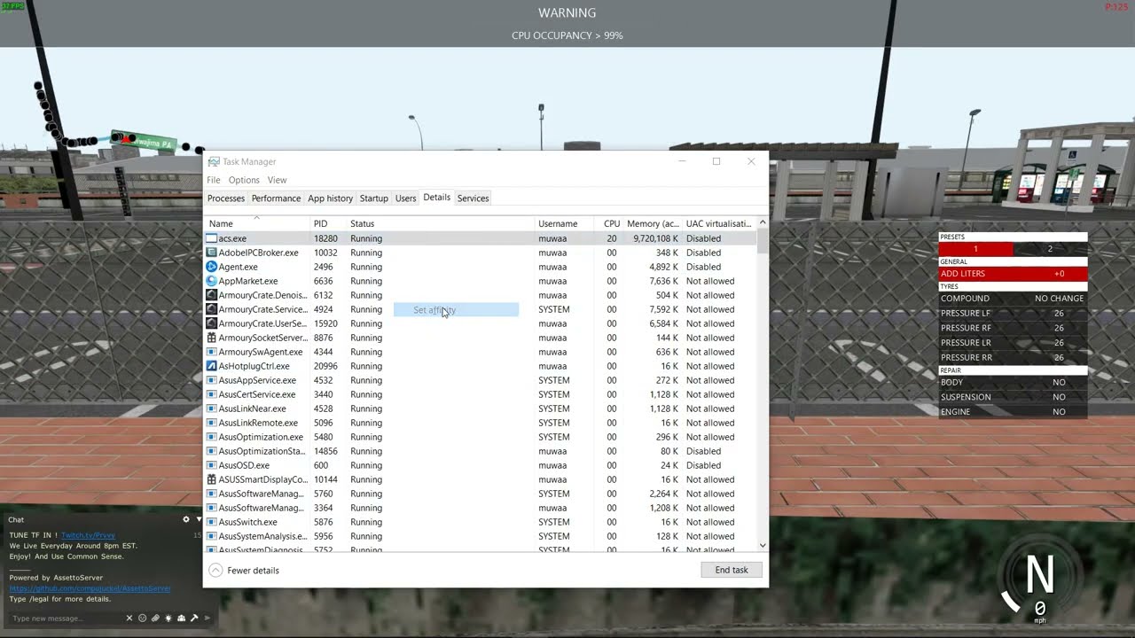This screenshot has height=638, width=1135.
Task: Open the View menu
Action: coord(277,180)
